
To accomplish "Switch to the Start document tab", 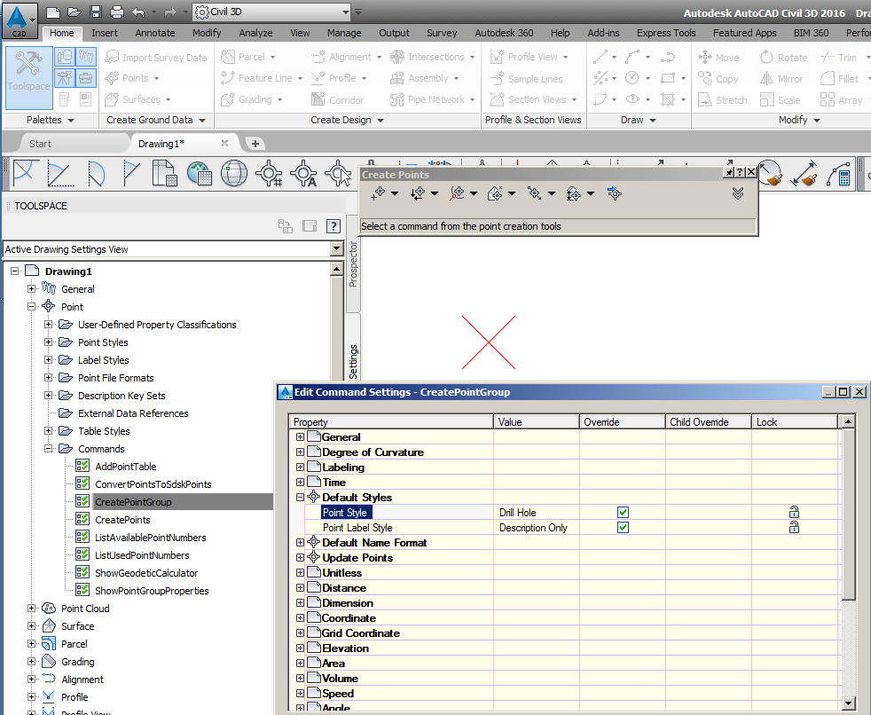I will [x=40, y=144].
